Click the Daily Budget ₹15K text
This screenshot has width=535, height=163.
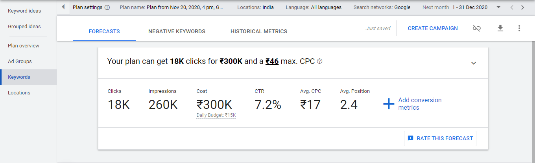216,115
